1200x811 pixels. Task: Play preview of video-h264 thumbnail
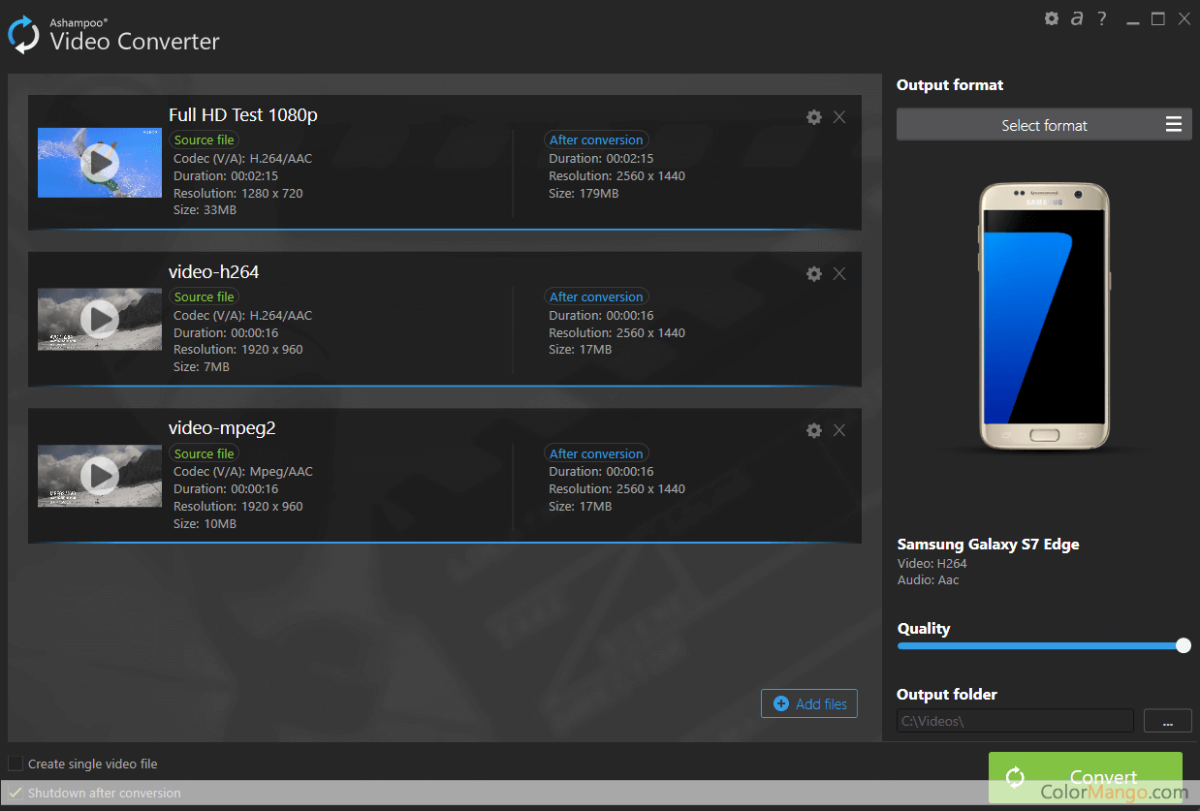coord(100,319)
